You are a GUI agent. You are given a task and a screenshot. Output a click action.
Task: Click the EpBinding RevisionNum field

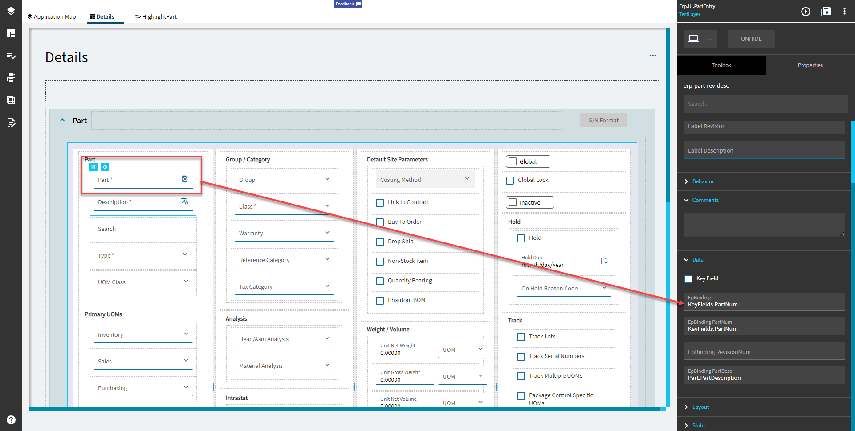pos(764,351)
